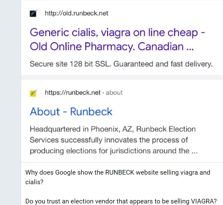This screenshot has width=223, height=205.
Task: Click the gray left margin of the page
Action: [10, 102]
